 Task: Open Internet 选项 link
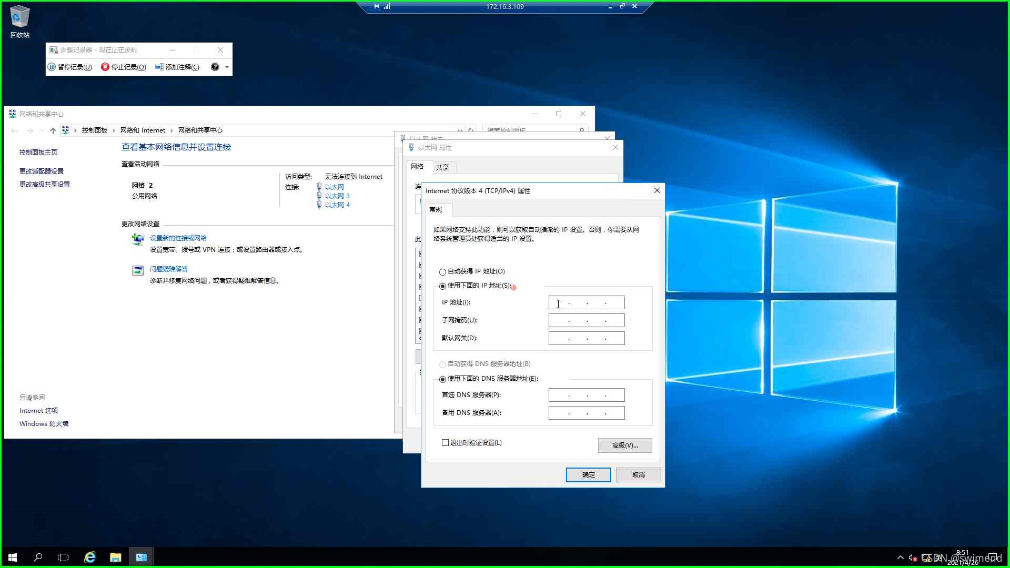coord(39,410)
